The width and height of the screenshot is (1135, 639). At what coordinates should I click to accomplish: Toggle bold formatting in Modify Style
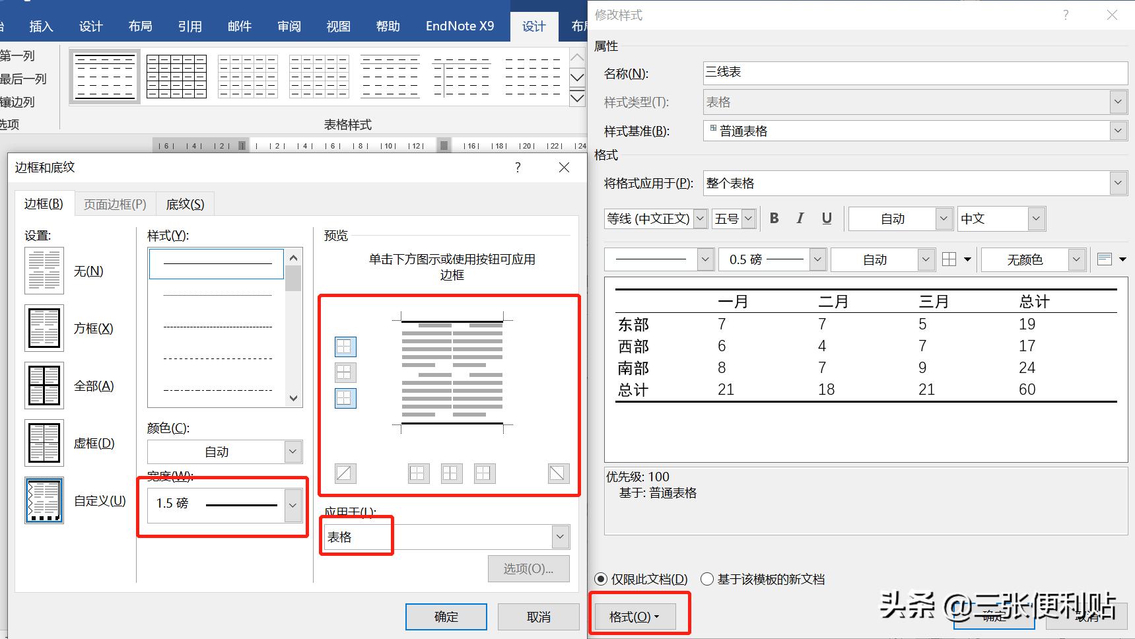[773, 219]
